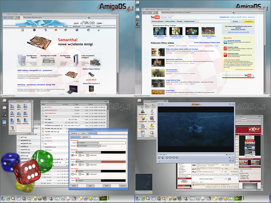Click back arrow in eFUNZINe browser window
Viewport: 271px width, 203px height.
tap(5, 18)
